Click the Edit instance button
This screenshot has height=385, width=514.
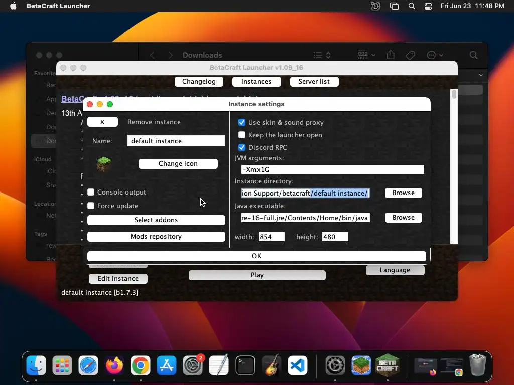pyautogui.click(x=118, y=279)
